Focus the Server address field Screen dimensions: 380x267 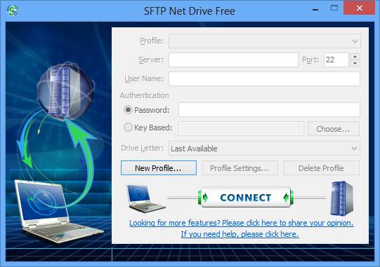coord(233,60)
